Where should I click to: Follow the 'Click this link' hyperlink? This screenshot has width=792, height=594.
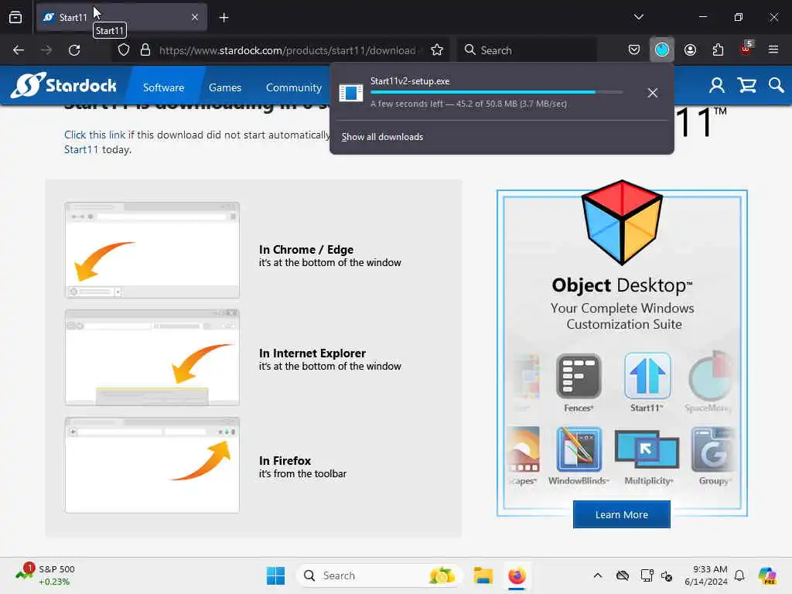point(94,135)
